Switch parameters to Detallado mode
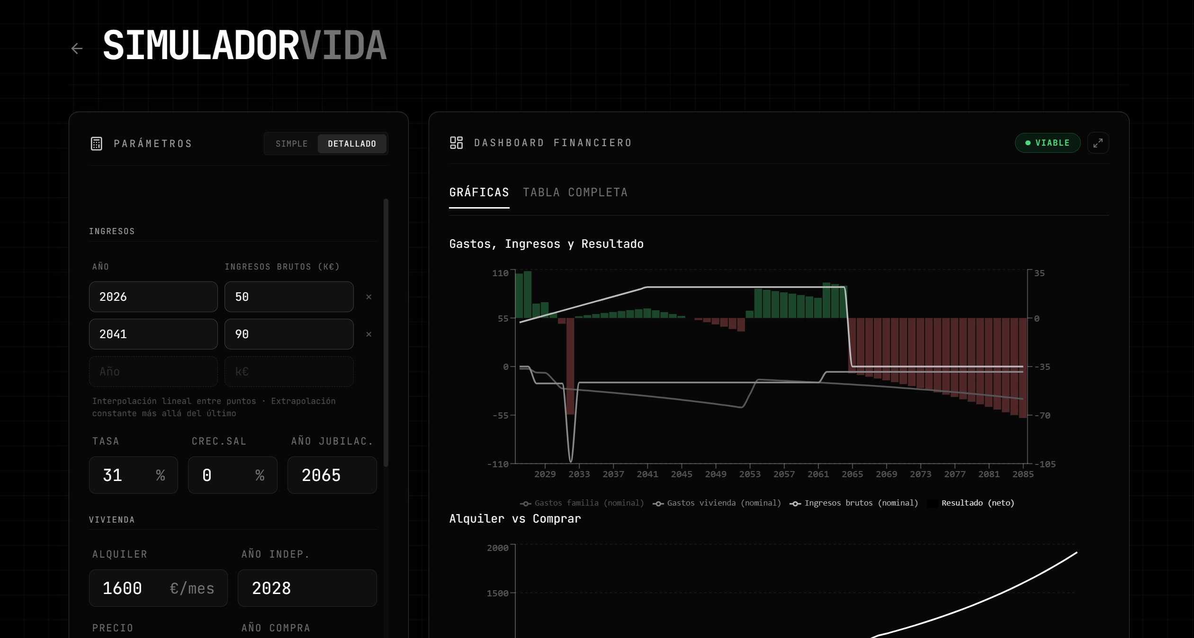1194x638 pixels. 352,144
